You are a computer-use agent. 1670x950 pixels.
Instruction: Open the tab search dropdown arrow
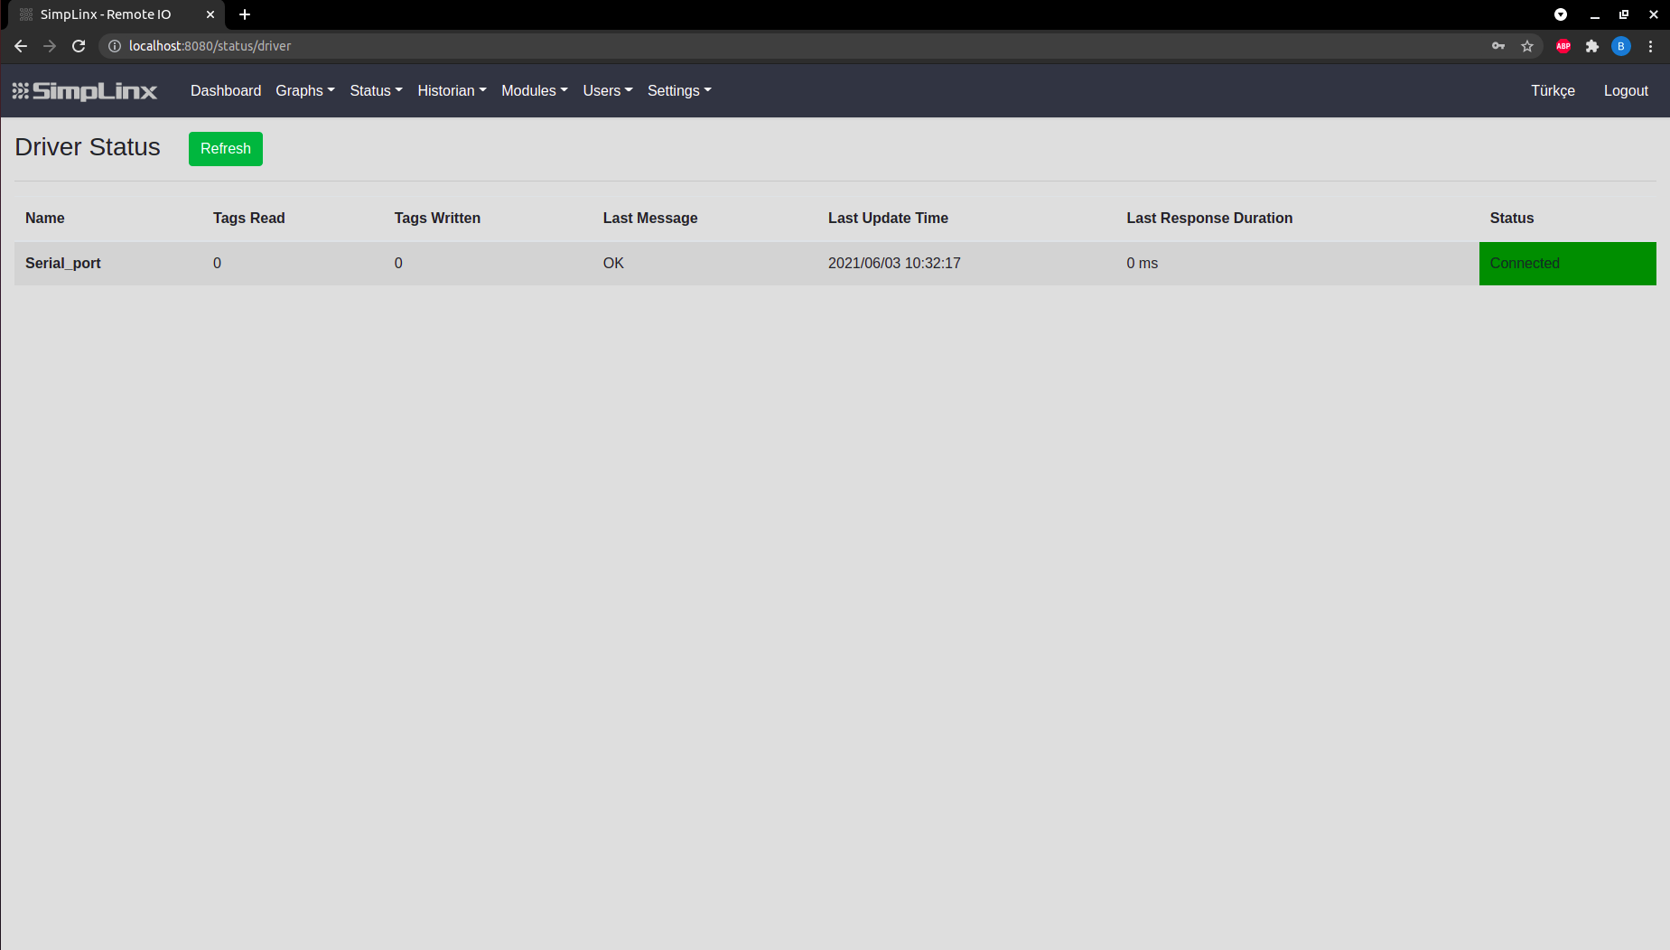1561,14
